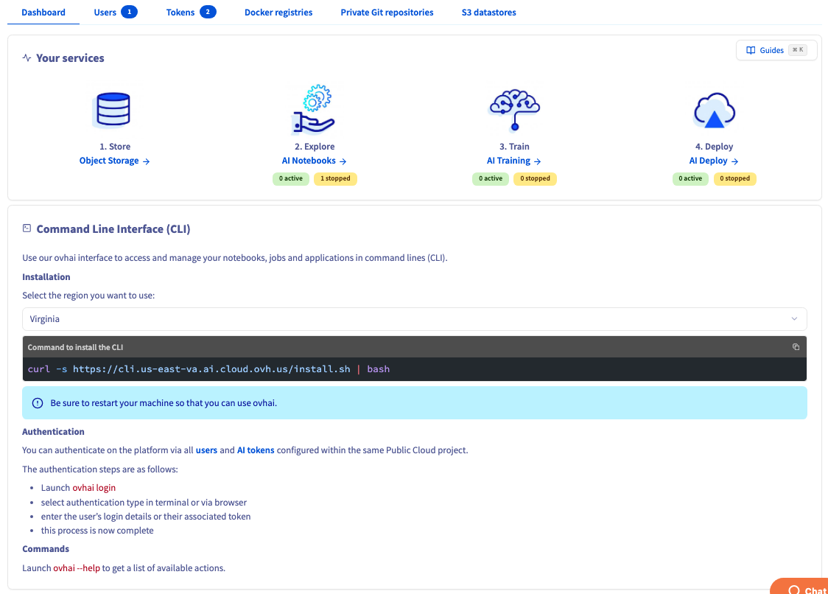Select the S3 datastores tab
The image size is (828, 594).
click(489, 12)
